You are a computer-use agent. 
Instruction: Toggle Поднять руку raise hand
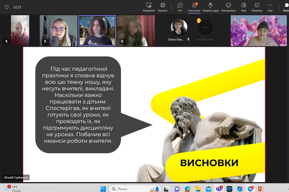click(211, 7)
